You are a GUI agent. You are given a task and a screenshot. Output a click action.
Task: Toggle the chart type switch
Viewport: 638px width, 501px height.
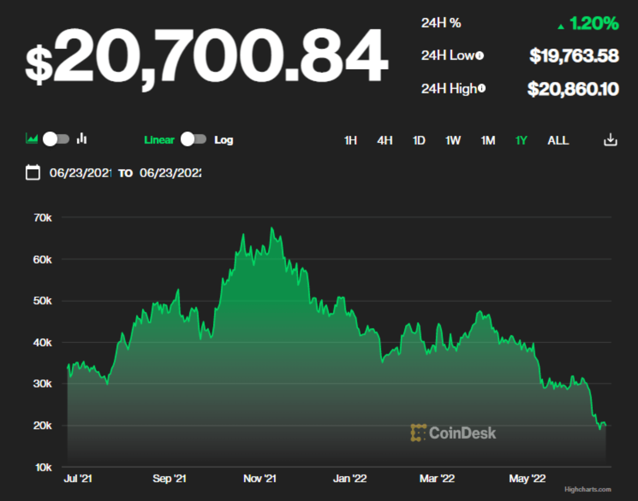[56, 139]
